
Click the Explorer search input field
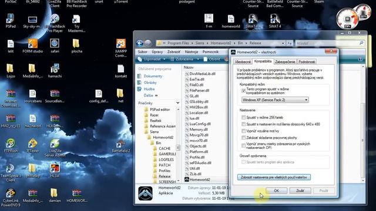click(330, 43)
